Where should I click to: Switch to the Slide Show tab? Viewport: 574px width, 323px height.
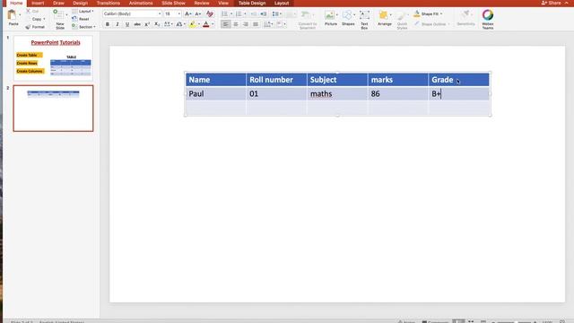click(x=173, y=3)
